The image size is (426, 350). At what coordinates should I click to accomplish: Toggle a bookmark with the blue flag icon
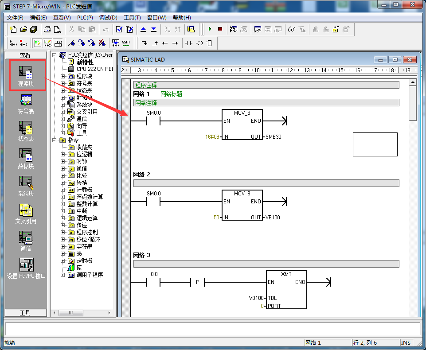pyautogui.click(x=71, y=43)
